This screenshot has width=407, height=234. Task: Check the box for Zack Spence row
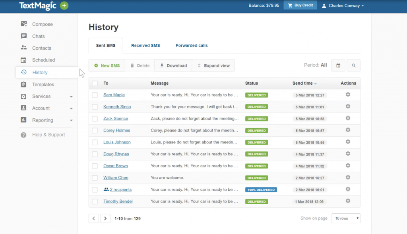pos(95,118)
